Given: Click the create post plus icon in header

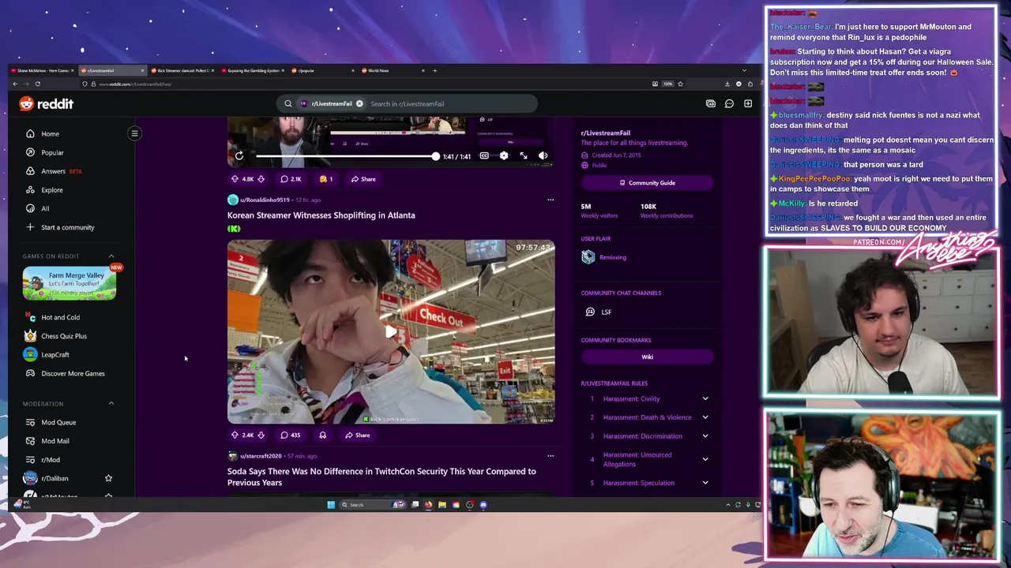Looking at the screenshot, I should pos(748,103).
